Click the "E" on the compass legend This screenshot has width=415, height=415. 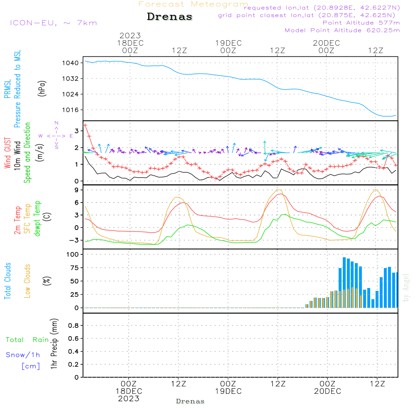pos(71,136)
